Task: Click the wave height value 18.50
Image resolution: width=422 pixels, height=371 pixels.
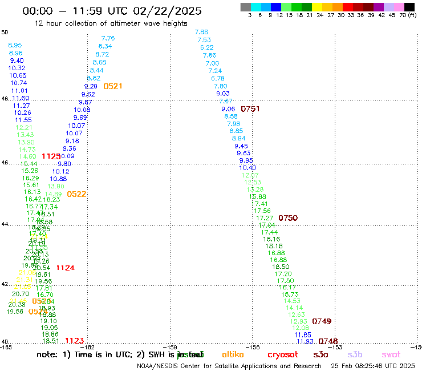Action: pos(281,267)
